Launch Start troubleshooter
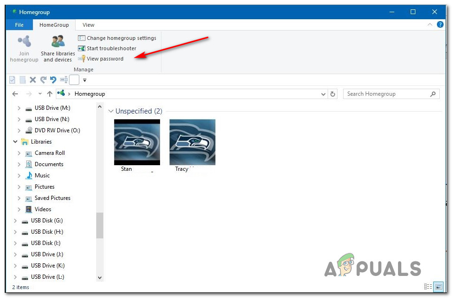Viewport: 452px width, 298px height. [x=107, y=48]
